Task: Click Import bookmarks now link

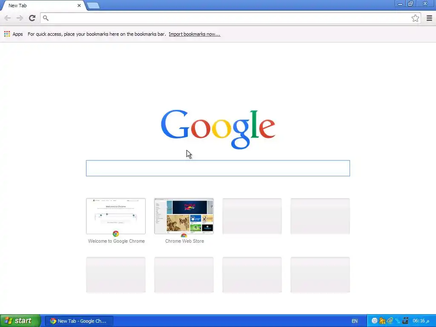Action: pos(194,34)
